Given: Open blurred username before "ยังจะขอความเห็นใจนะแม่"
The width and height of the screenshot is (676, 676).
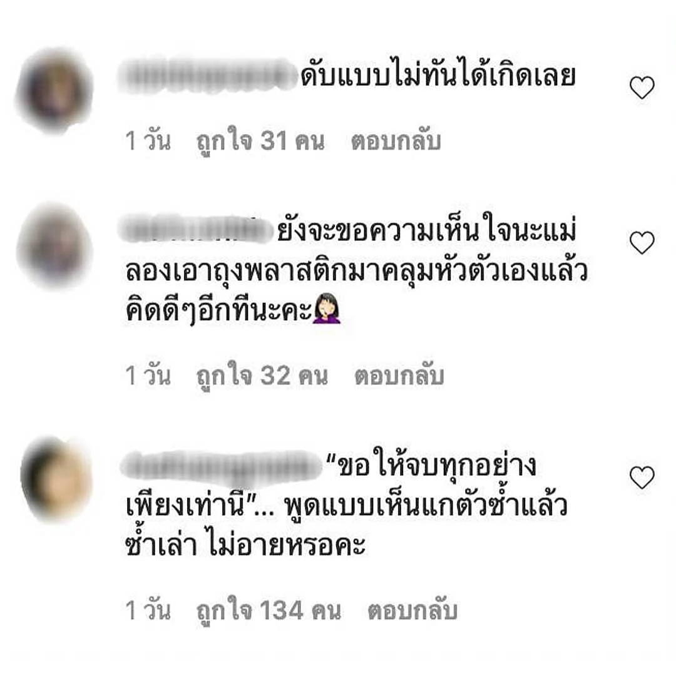Looking at the screenshot, I should click(195, 229).
